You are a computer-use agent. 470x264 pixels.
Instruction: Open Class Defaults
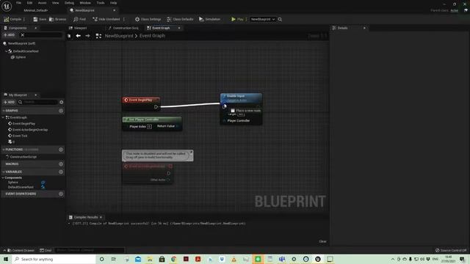[x=180, y=19]
